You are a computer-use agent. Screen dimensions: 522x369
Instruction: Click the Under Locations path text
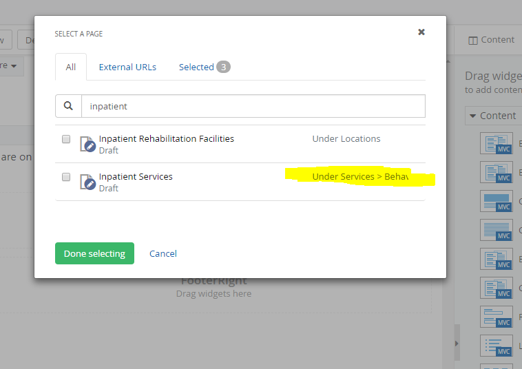tap(346, 138)
